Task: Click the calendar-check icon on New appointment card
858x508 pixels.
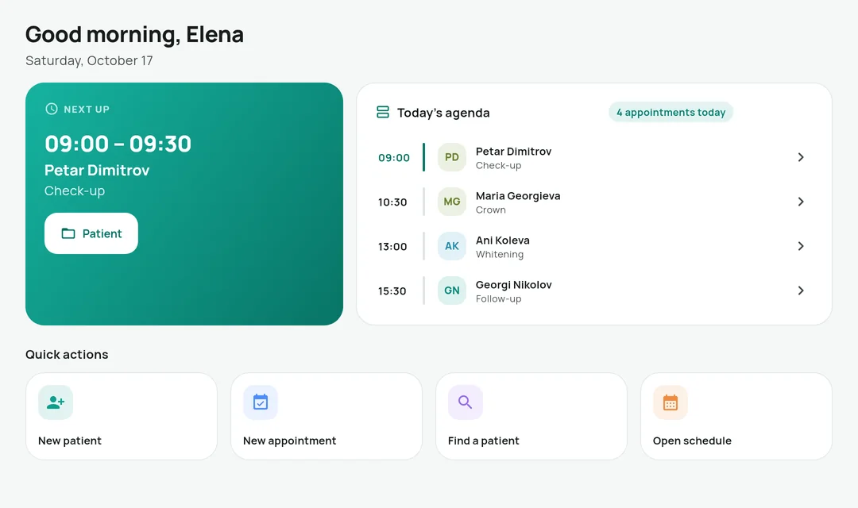Action: [261, 402]
